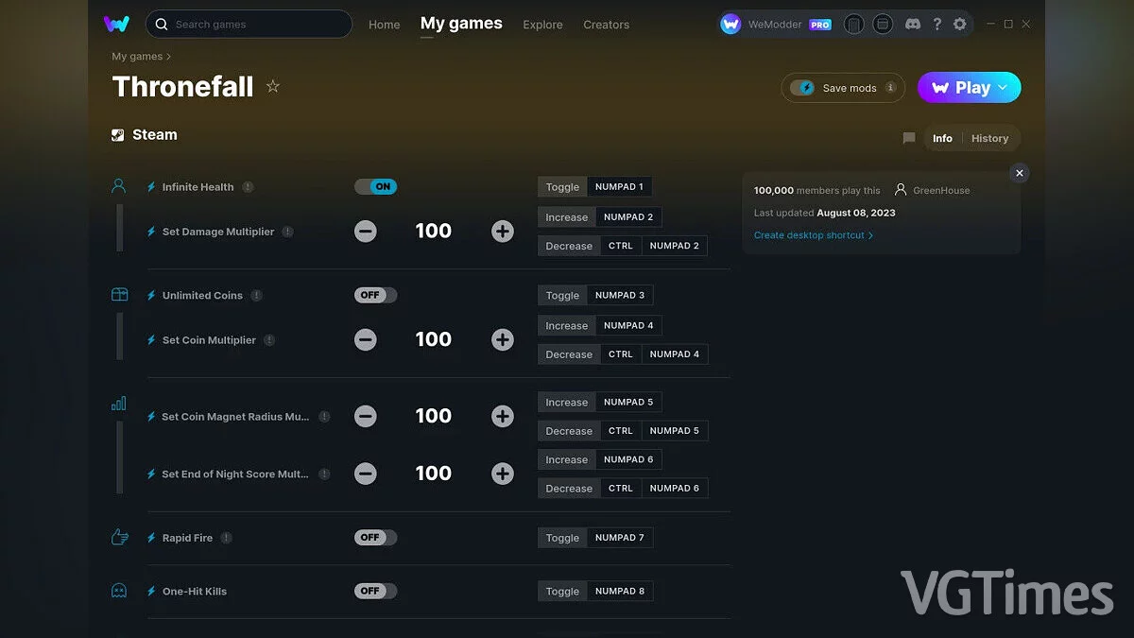The image size is (1134, 638).
Task: Click NUMPAD 7 hotkey for Rapid Fire
Action: [620, 538]
